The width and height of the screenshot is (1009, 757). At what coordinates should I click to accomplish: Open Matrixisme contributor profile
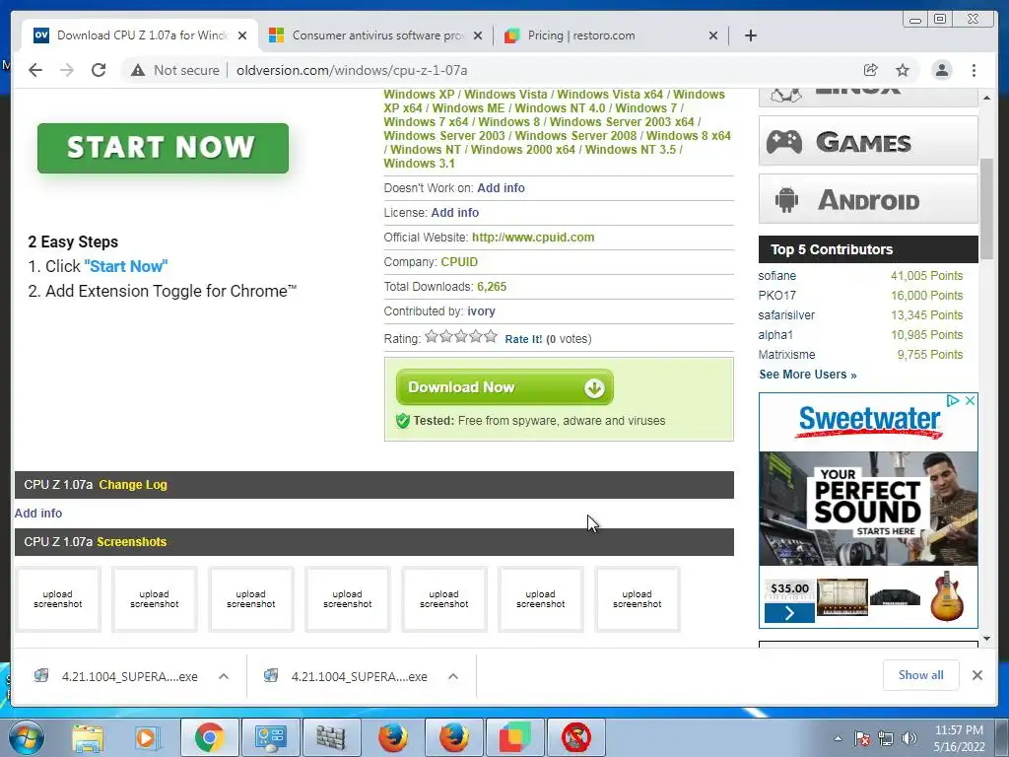[786, 355]
